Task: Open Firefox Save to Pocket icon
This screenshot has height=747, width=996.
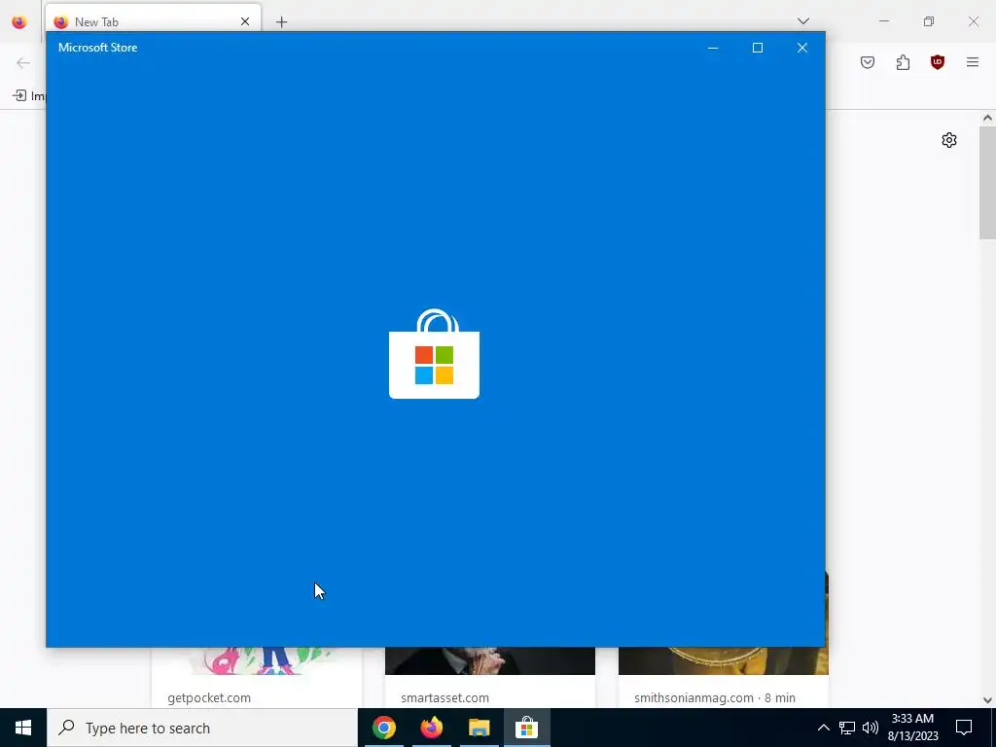Action: (868, 62)
